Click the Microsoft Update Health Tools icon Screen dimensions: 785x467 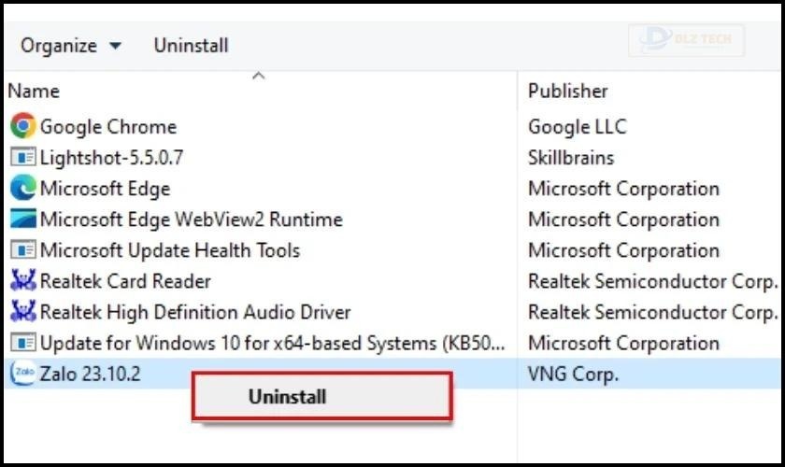pyautogui.click(x=23, y=249)
